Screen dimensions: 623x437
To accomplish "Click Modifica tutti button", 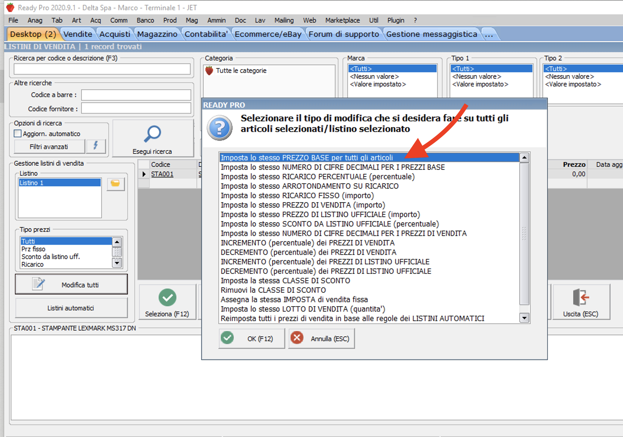I will pyautogui.click(x=71, y=284).
